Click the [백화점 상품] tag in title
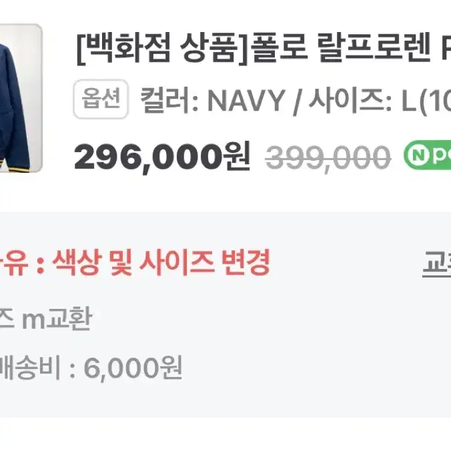The image size is (451, 451). pyautogui.click(x=163, y=48)
